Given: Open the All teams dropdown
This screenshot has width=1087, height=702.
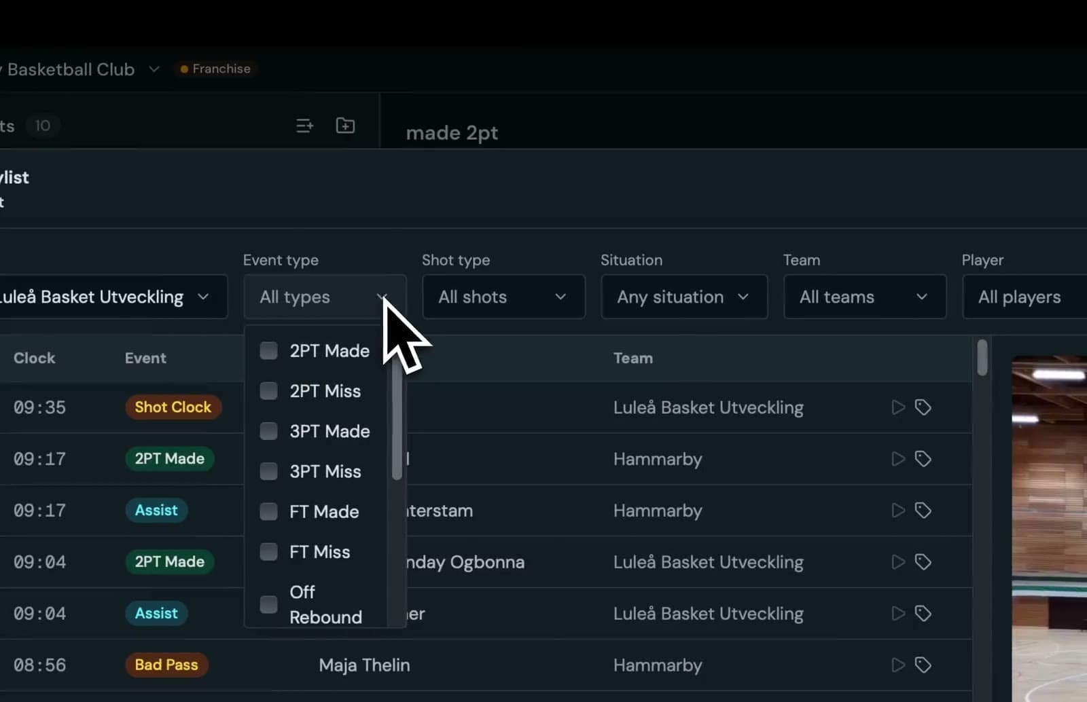Looking at the screenshot, I should tap(865, 297).
